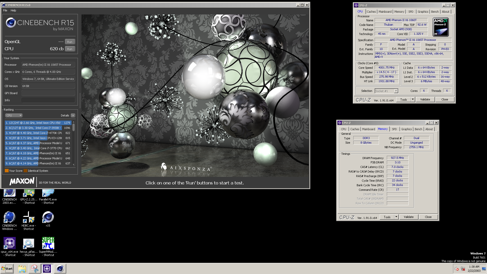Image resolution: width=487 pixels, height=274 pixels.
Task: Open Tools dropdown arrow in upper CPU-Z
Action: [x=413, y=99]
